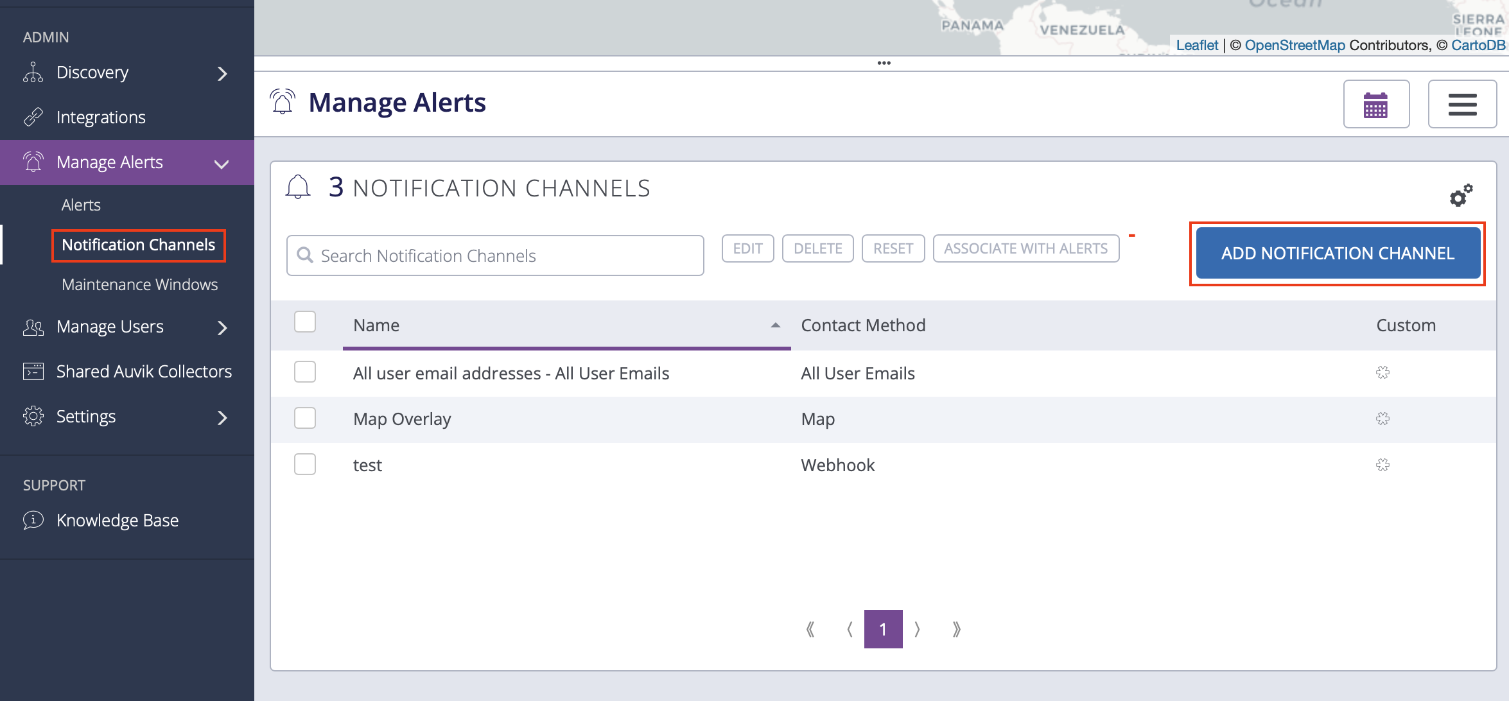Click the next page arrow
Screen dimensions: 1509x701
pos(917,629)
